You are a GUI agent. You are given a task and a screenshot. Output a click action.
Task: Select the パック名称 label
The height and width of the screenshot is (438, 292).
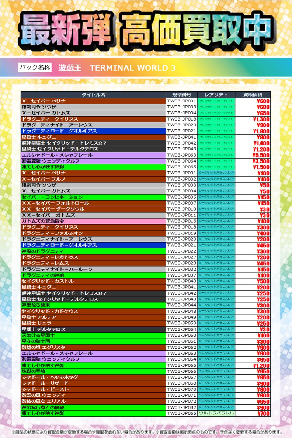35,67
